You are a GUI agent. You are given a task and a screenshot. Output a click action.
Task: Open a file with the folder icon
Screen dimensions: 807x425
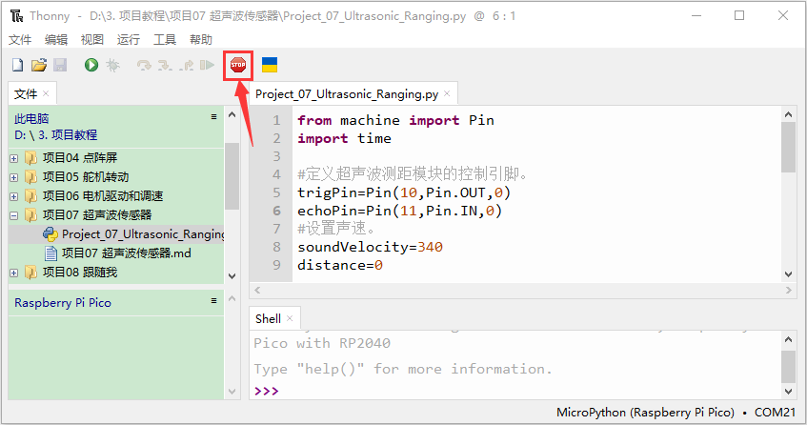coord(39,65)
